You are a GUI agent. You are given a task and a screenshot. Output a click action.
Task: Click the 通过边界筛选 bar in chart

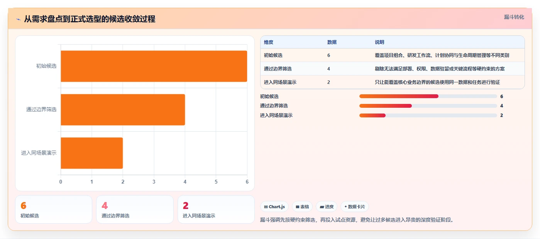pos(123,110)
